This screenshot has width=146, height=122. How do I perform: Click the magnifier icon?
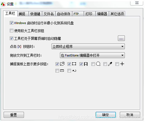click(98, 64)
